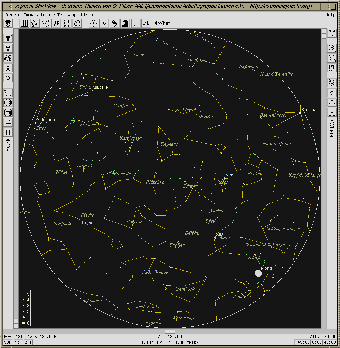Click the zoom out magnifier icon
The width and height of the screenshot is (340, 348).
tap(332, 58)
